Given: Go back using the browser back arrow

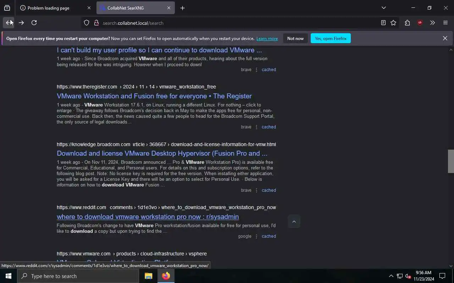Looking at the screenshot, I should click(9, 23).
